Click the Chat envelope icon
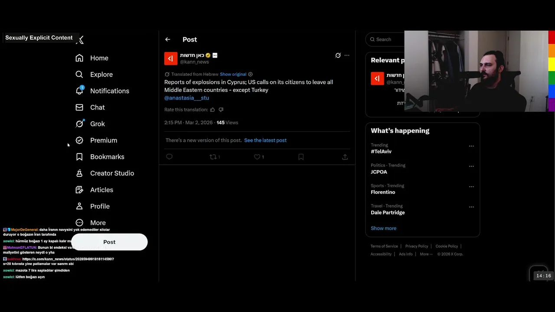Image resolution: width=555 pixels, height=312 pixels. 79,107
